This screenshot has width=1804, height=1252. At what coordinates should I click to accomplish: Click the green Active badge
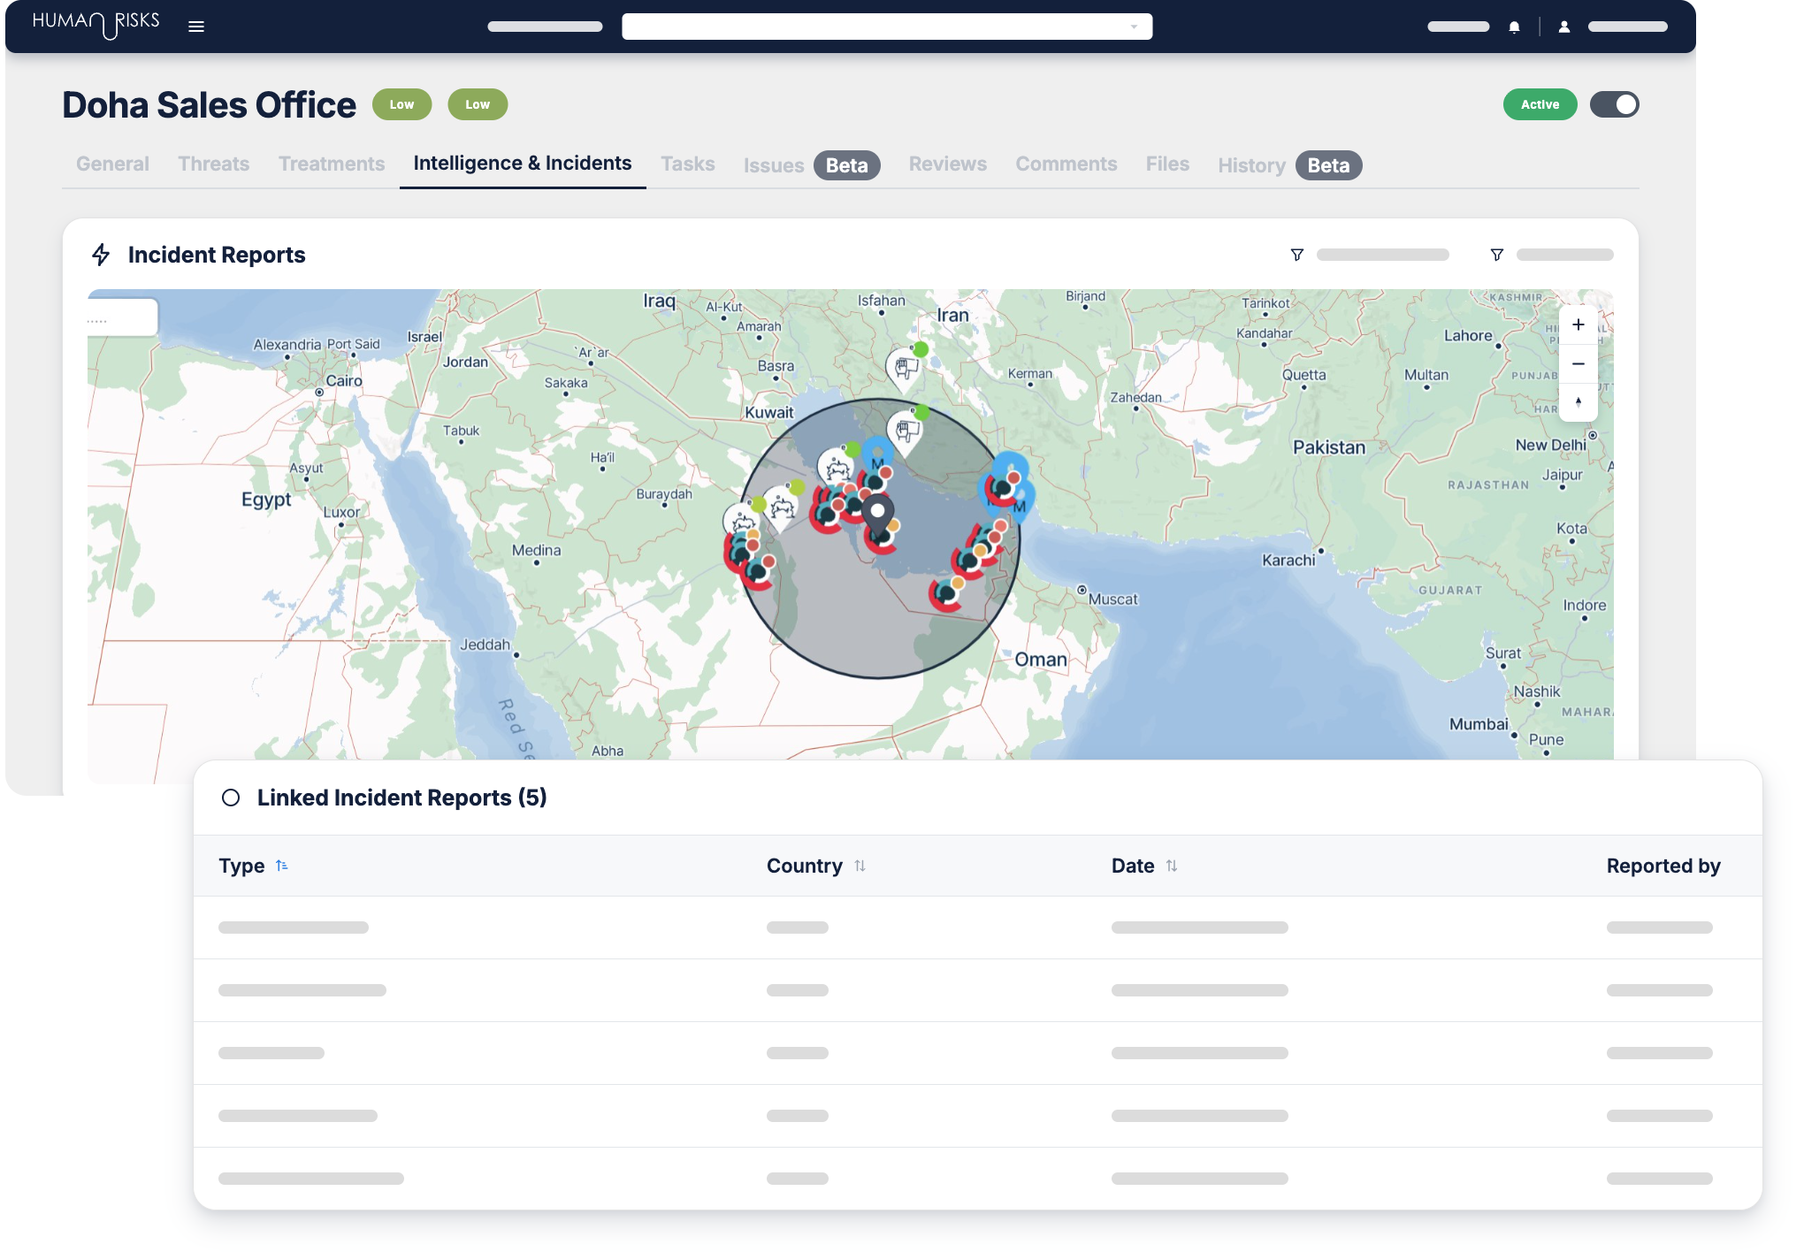1540,104
